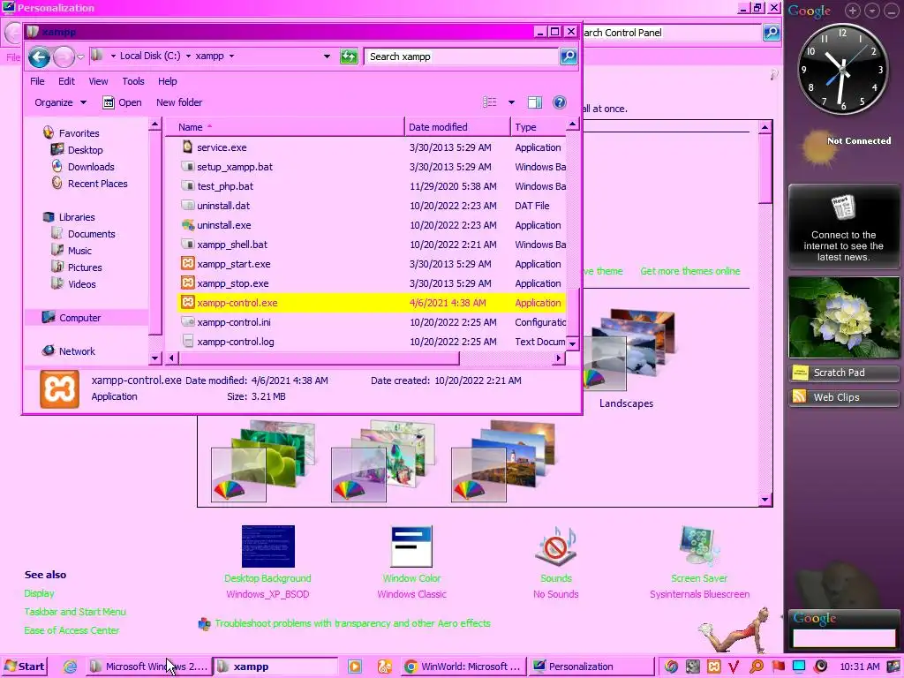Screen dimensions: 904x678
Task: Click large XAMPP icon in details pane
Action: point(59,389)
